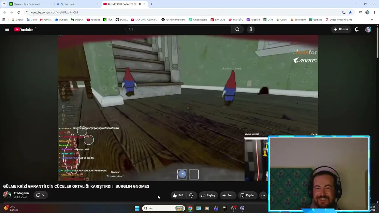Start voice search with the microphone
The image size is (379, 213).
click(251, 29)
